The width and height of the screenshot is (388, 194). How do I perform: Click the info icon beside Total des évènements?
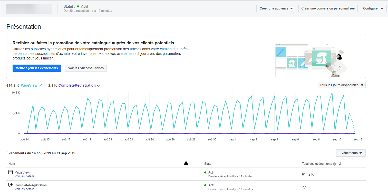click(335, 164)
